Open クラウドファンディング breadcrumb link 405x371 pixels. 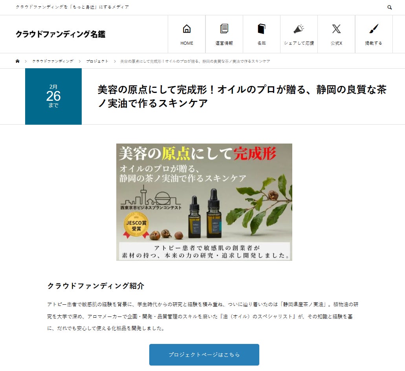(53, 61)
